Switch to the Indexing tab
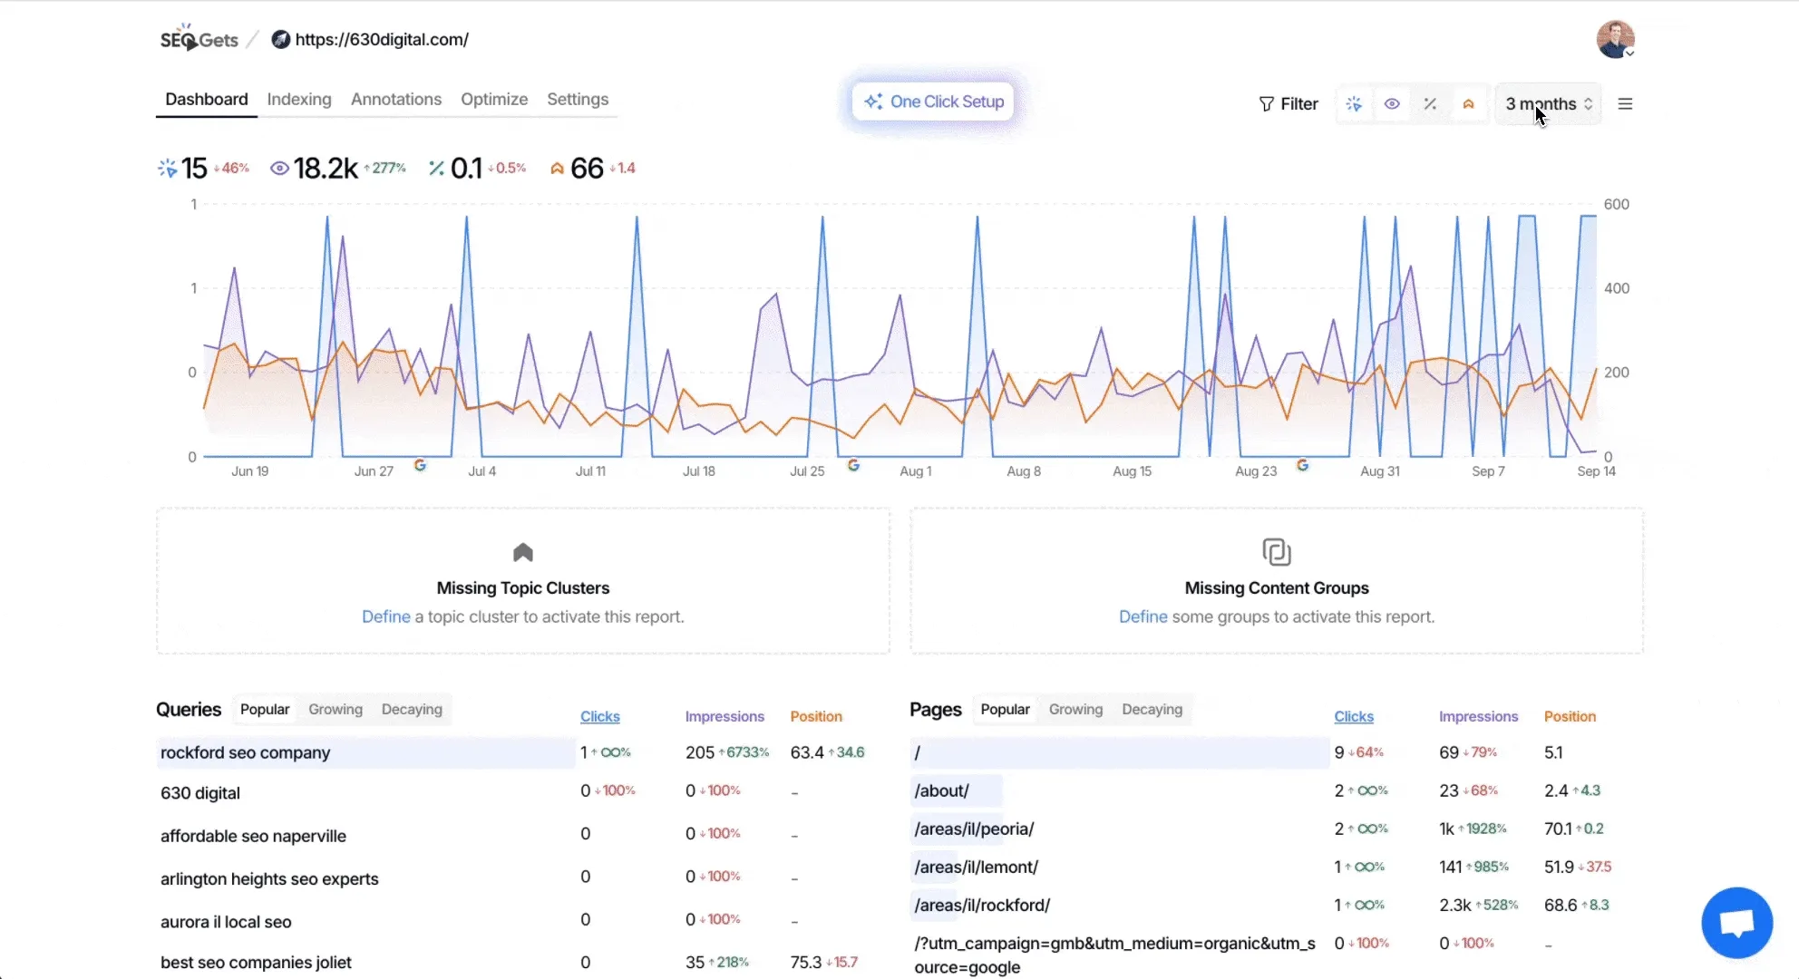Screen dimensions: 1799x979 298,100
